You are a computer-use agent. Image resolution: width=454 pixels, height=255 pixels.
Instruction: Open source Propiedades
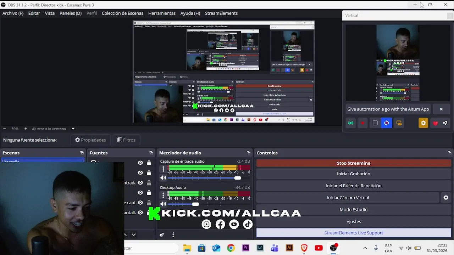tap(90, 140)
